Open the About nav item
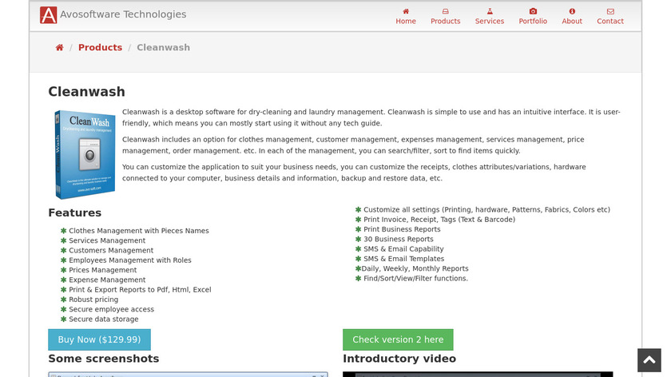Image resolution: width=671 pixels, height=377 pixels. tap(572, 16)
